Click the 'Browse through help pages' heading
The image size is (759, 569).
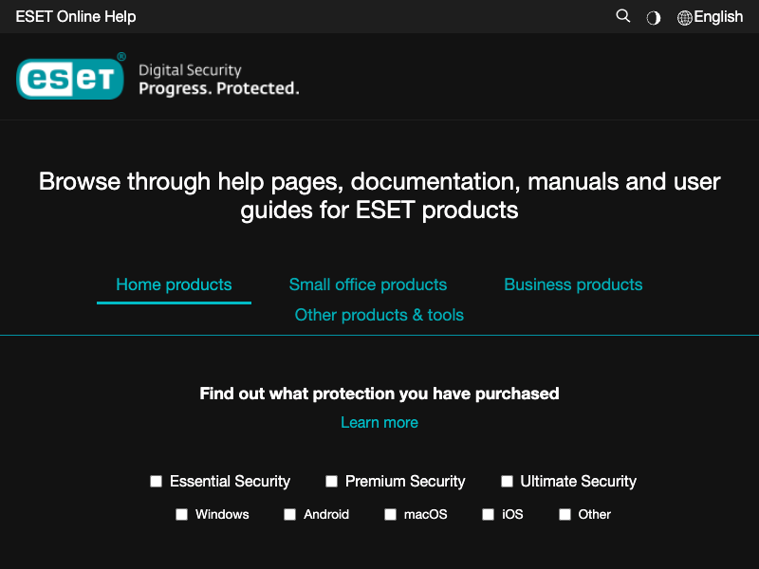point(379,195)
